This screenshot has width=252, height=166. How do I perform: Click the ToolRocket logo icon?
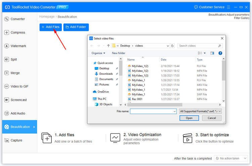tap(7, 7)
